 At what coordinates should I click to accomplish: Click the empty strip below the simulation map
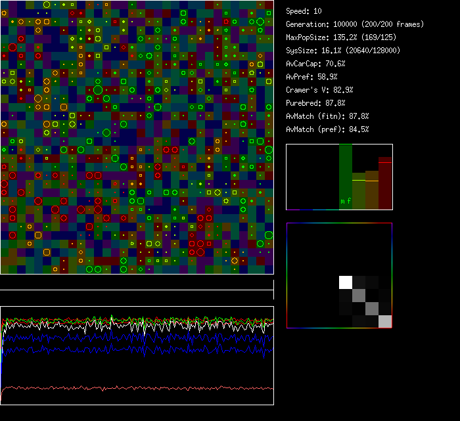point(137,282)
